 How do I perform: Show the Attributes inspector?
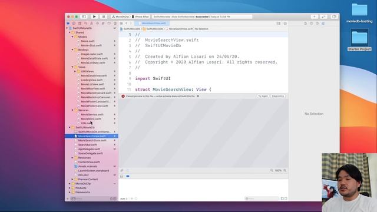point(323,24)
